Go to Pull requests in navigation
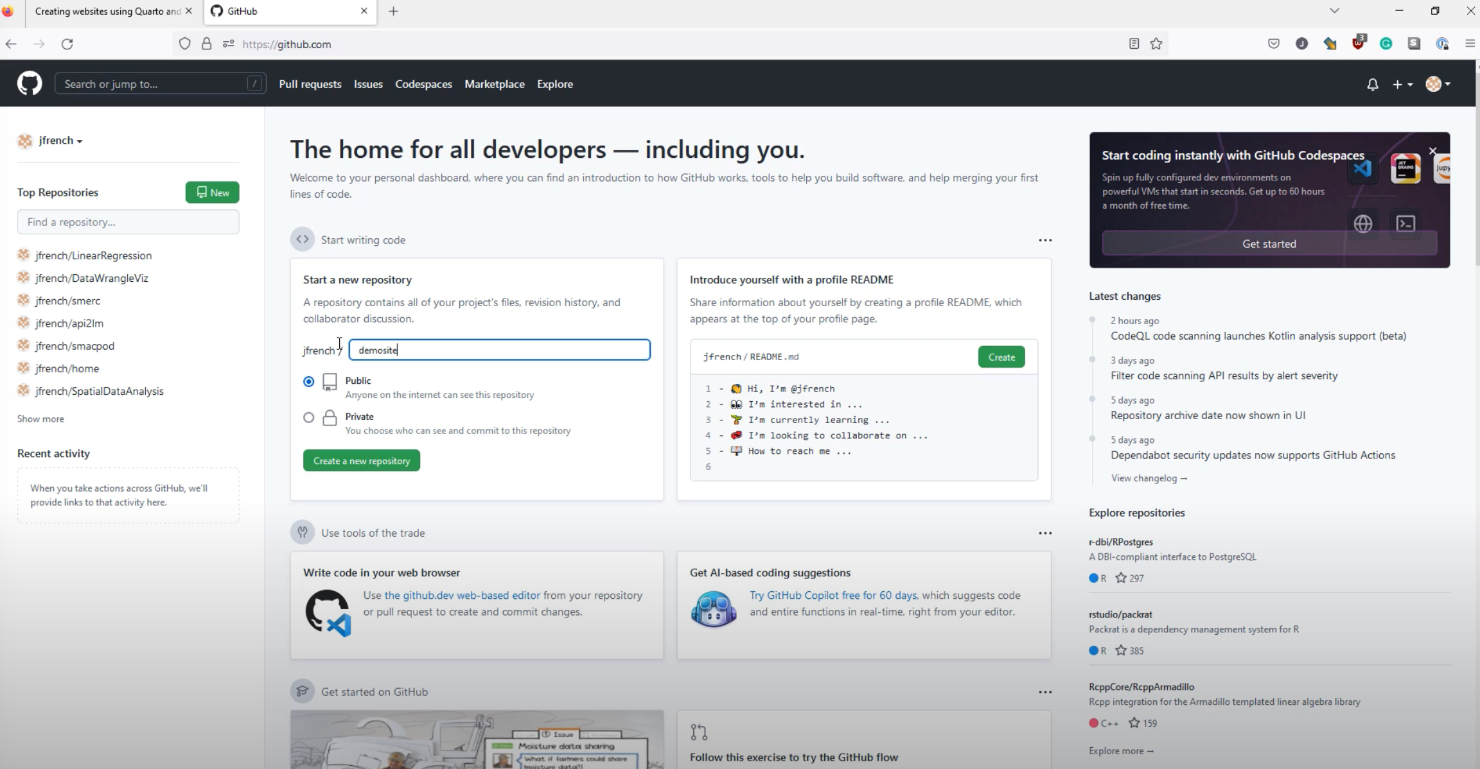Viewport: 1480px width, 769px height. point(310,84)
